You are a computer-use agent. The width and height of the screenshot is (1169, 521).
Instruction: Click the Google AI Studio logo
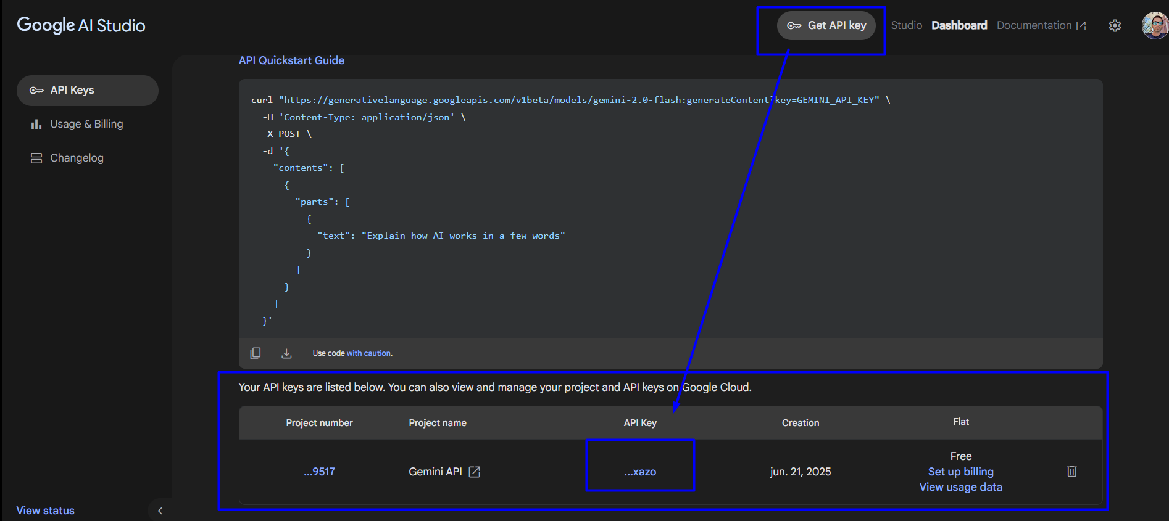coord(81,25)
